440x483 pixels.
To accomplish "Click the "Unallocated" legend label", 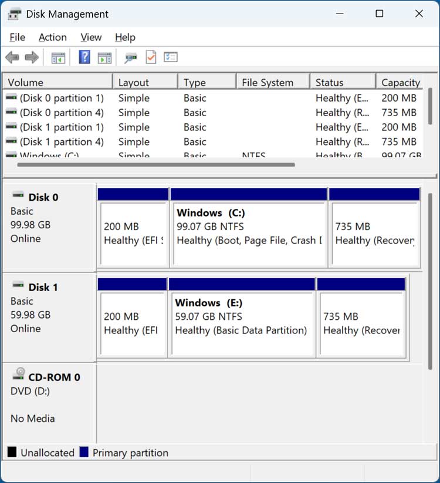I will 48,452.
